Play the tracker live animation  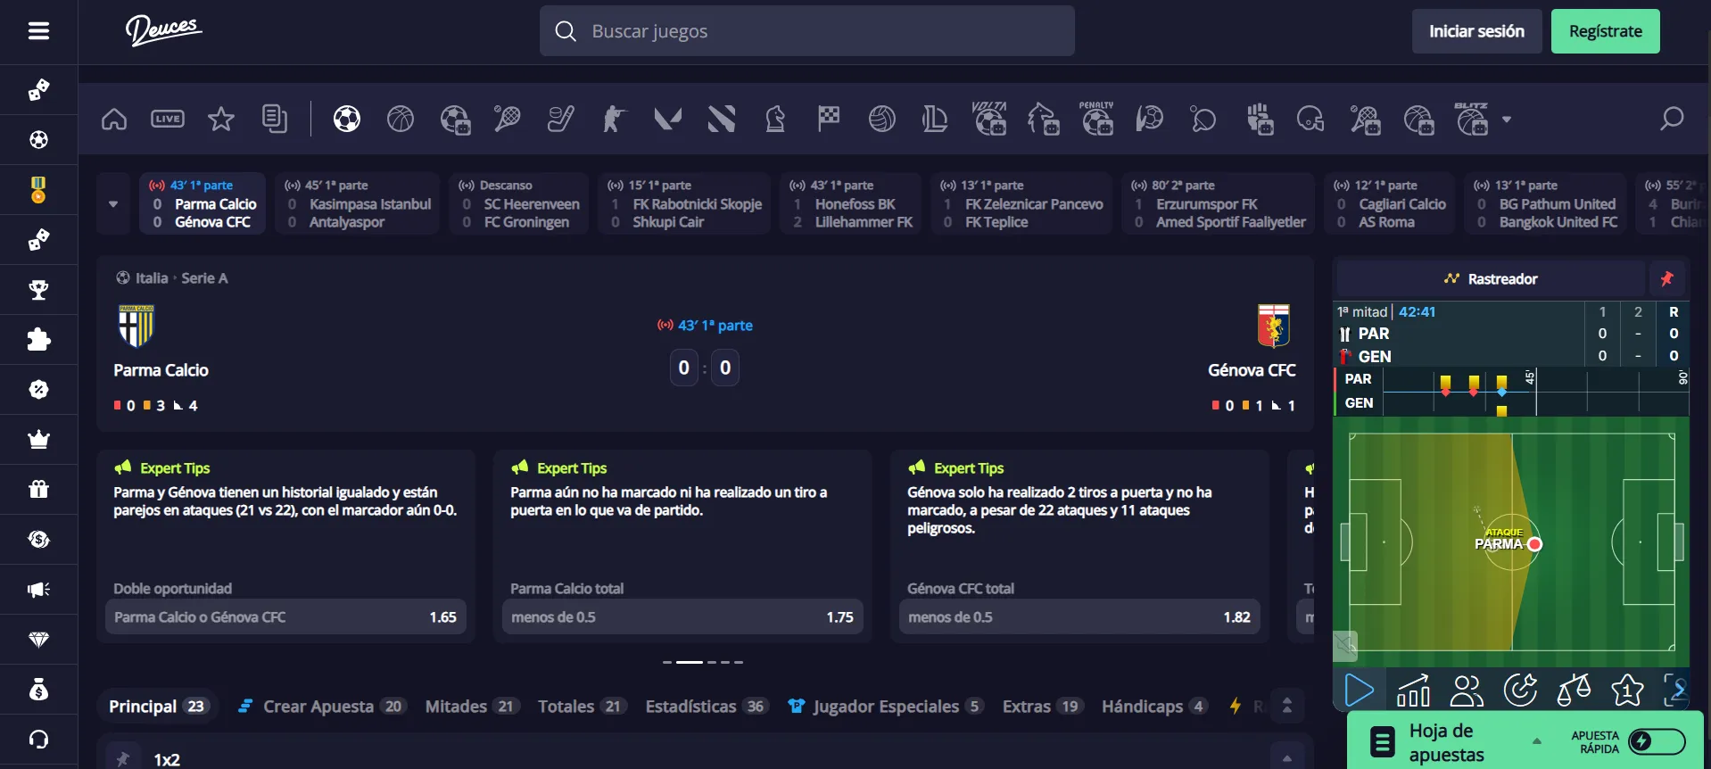click(1359, 690)
